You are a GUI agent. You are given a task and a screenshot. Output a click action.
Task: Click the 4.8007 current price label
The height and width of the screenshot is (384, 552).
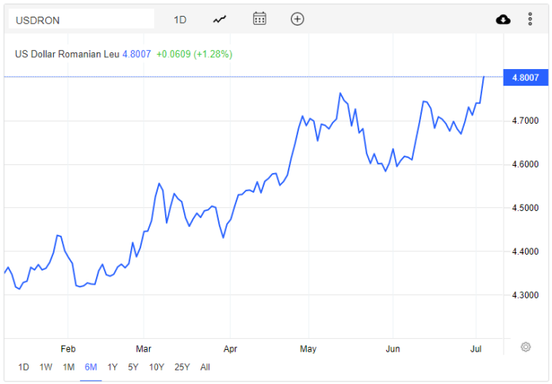[x=526, y=77]
